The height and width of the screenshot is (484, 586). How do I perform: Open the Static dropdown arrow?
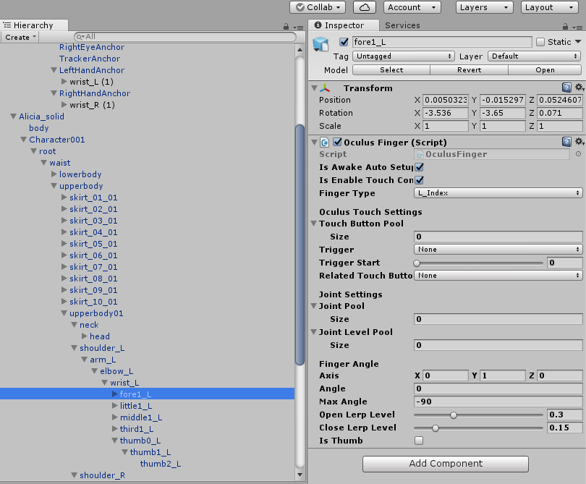578,41
